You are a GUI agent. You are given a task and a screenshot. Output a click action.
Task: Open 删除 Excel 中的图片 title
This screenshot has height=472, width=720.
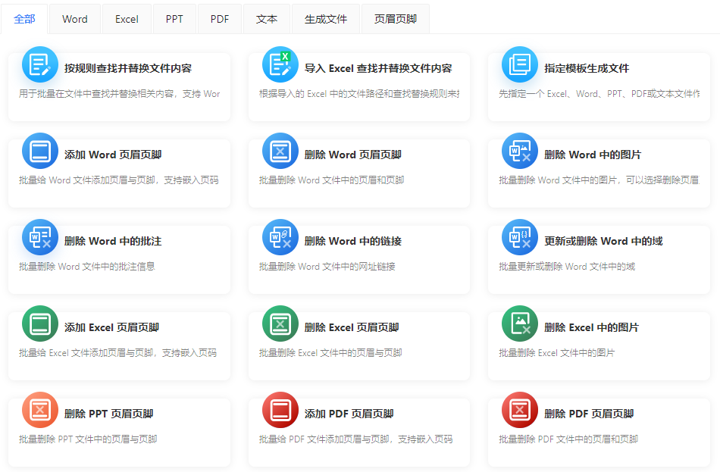(x=592, y=327)
